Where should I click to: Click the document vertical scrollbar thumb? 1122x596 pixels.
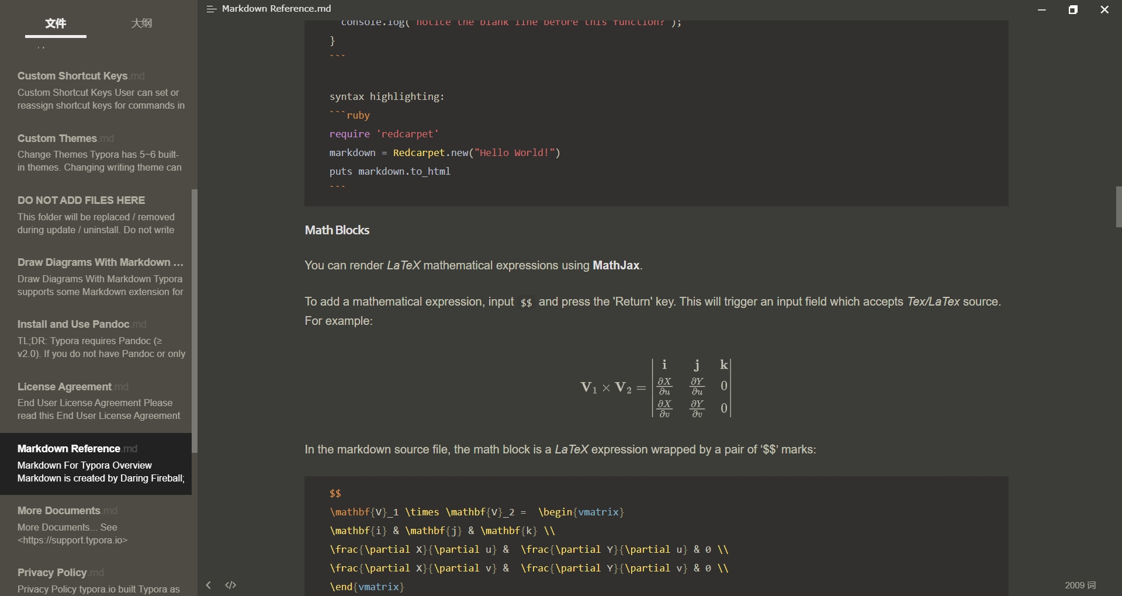1118,207
